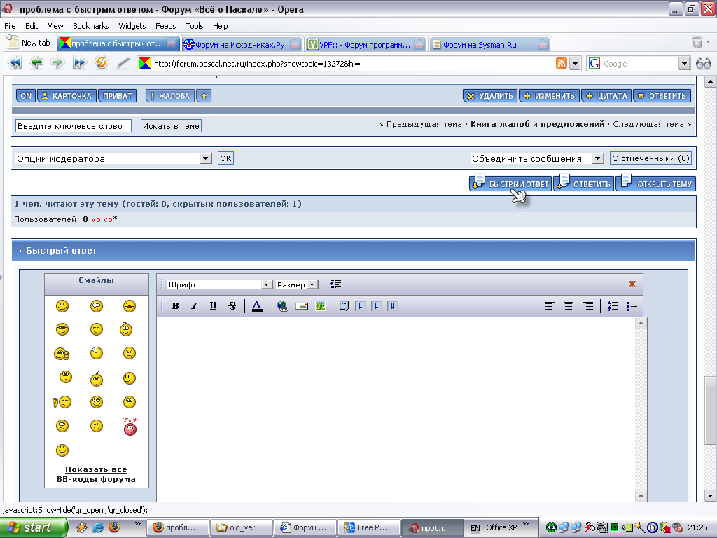The width and height of the screenshot is (717, 538).
Task: Toggle italic text formatting
Action: pyautogui.click(x=195, y=306)
